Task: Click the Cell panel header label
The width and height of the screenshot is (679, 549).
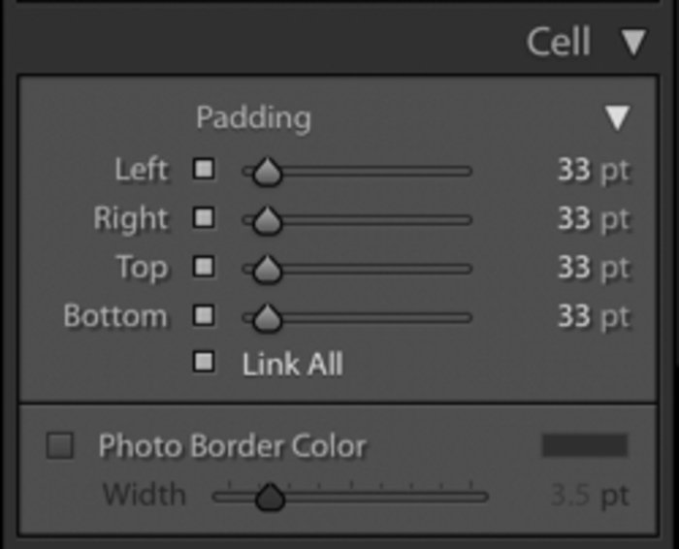Action: coord(558,42)
